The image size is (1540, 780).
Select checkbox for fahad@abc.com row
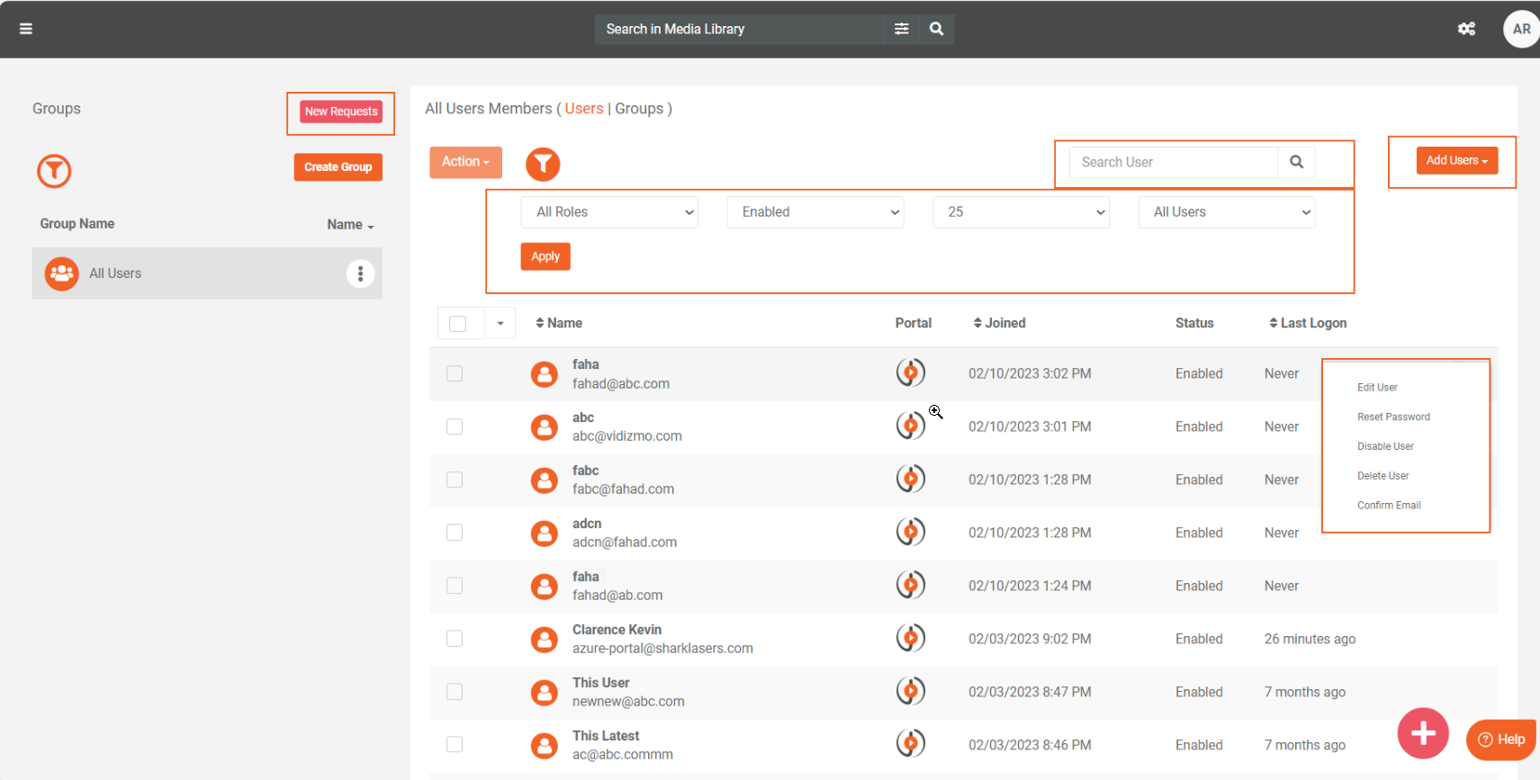(x=455, y=373)
